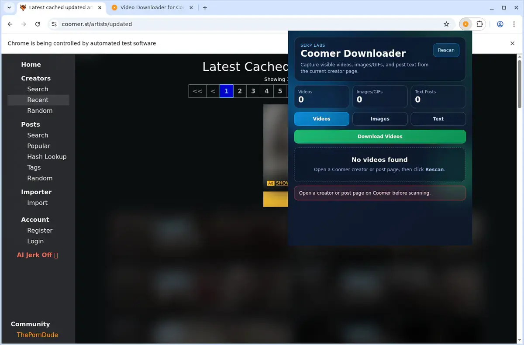Open Register link in sidebar
Viewport: 524px width, 345px height.
click(x=40, y=231)
